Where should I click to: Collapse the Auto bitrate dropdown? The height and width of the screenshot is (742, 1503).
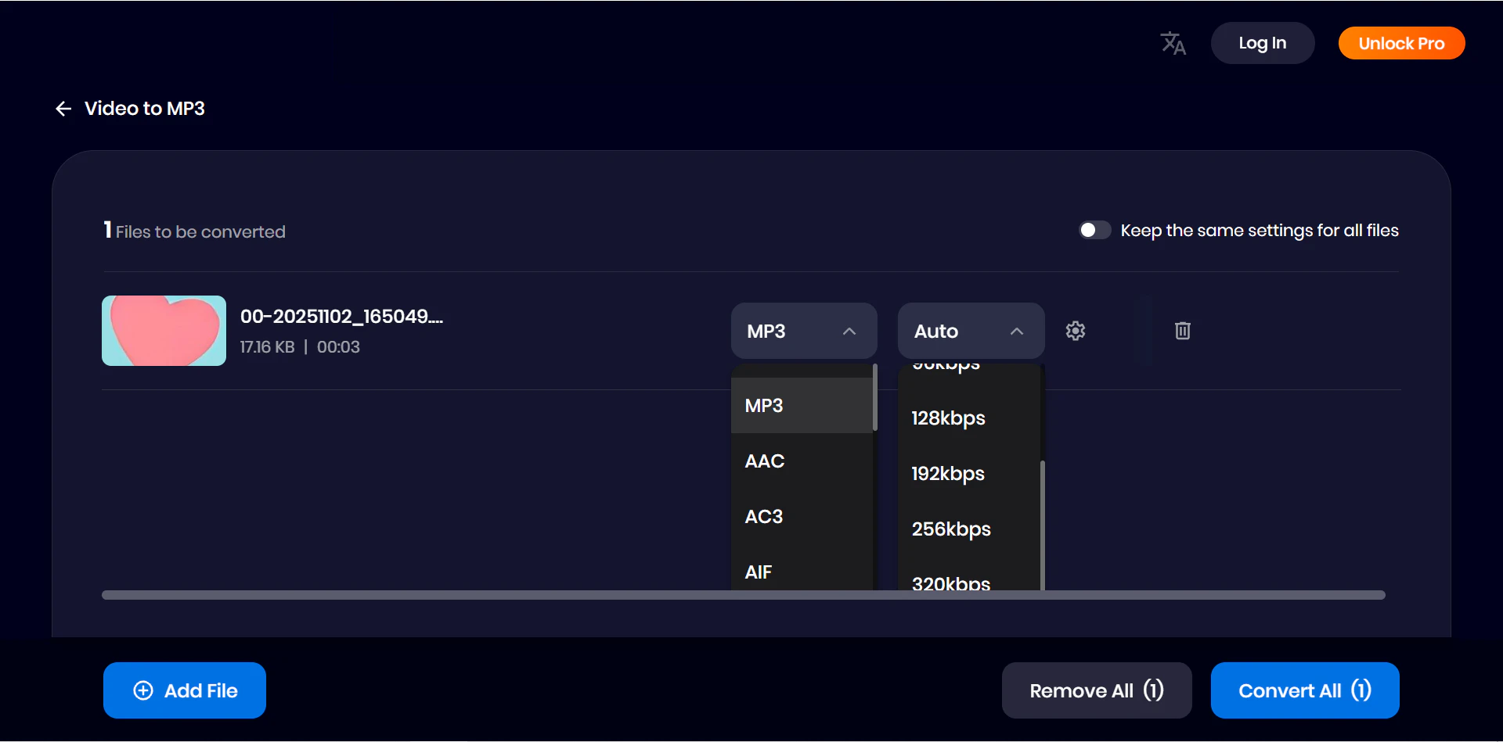click(1017, 331)
